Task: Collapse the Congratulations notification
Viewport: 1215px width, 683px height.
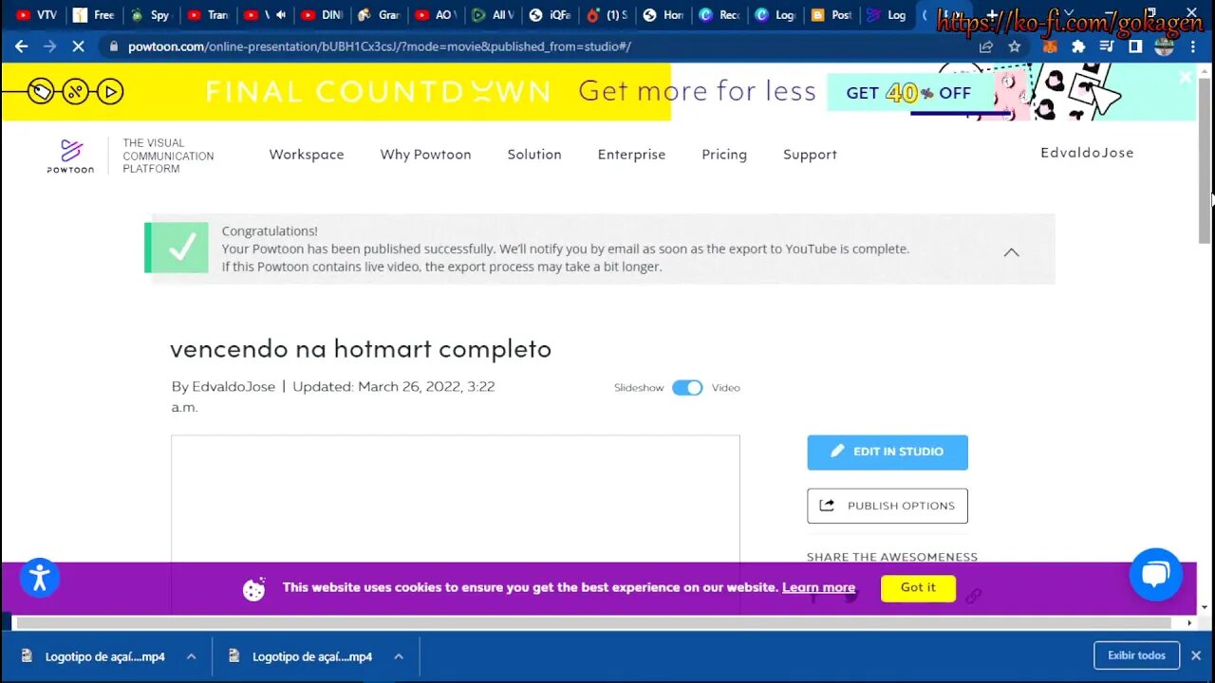Action: tap(1012, 251)
